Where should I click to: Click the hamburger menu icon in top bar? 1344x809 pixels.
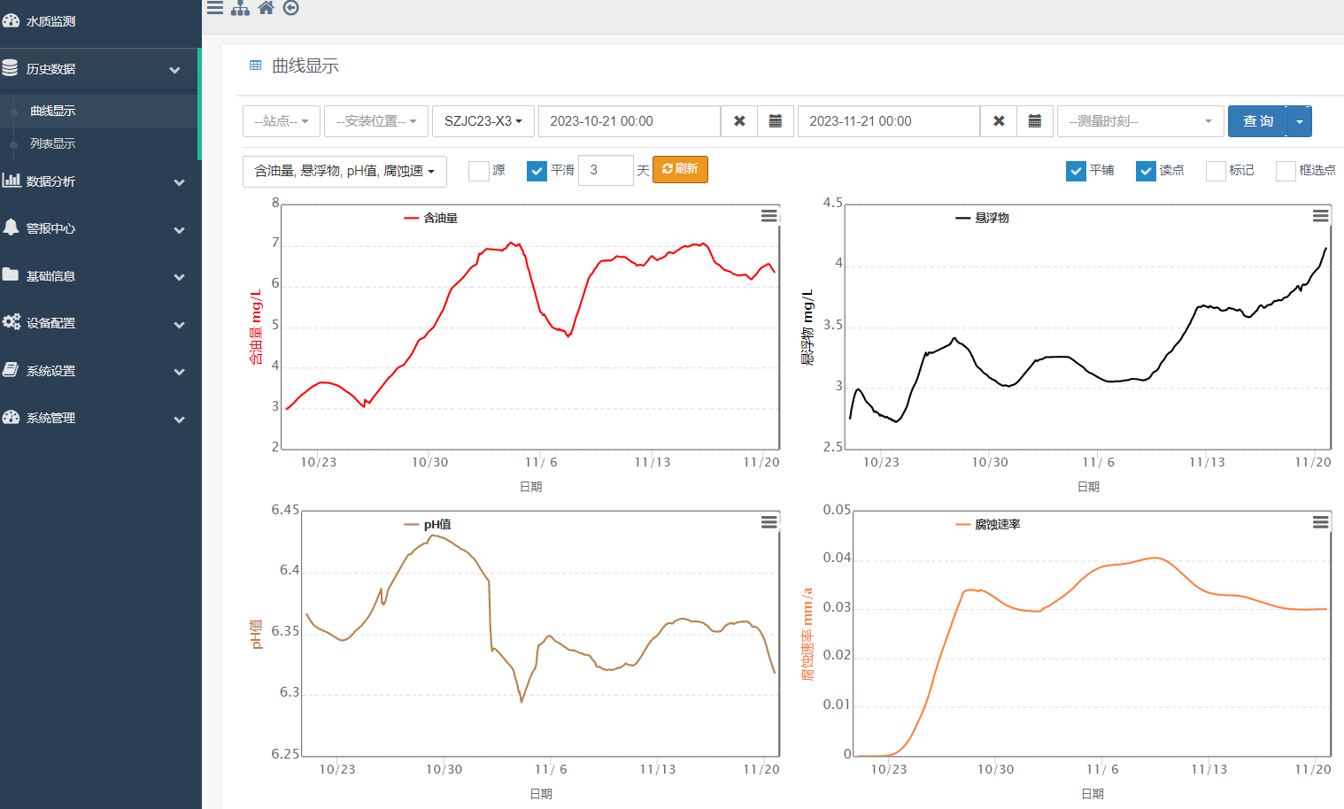(215, 8)
